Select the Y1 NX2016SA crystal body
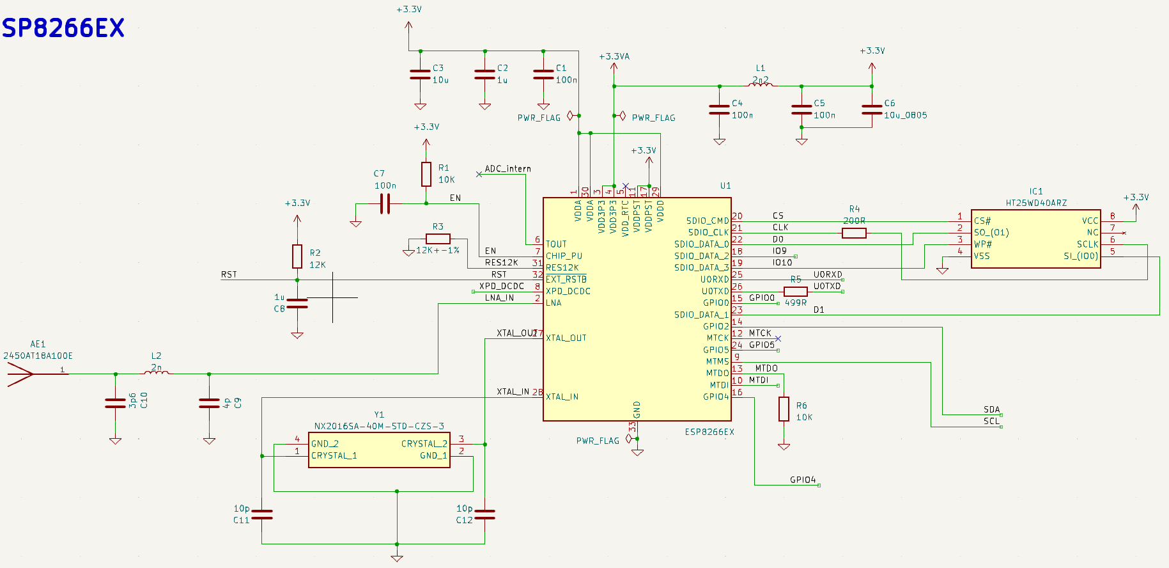This screenshot has height=568, width=1169. tap(379, 450)
